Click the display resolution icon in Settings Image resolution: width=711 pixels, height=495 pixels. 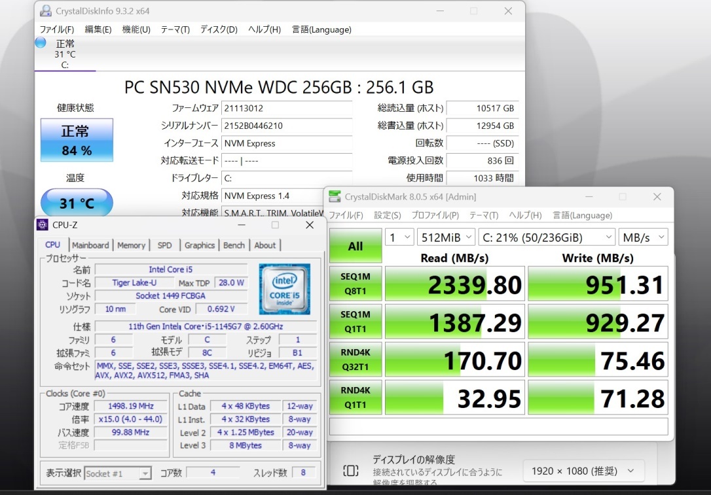pos(350,471)
